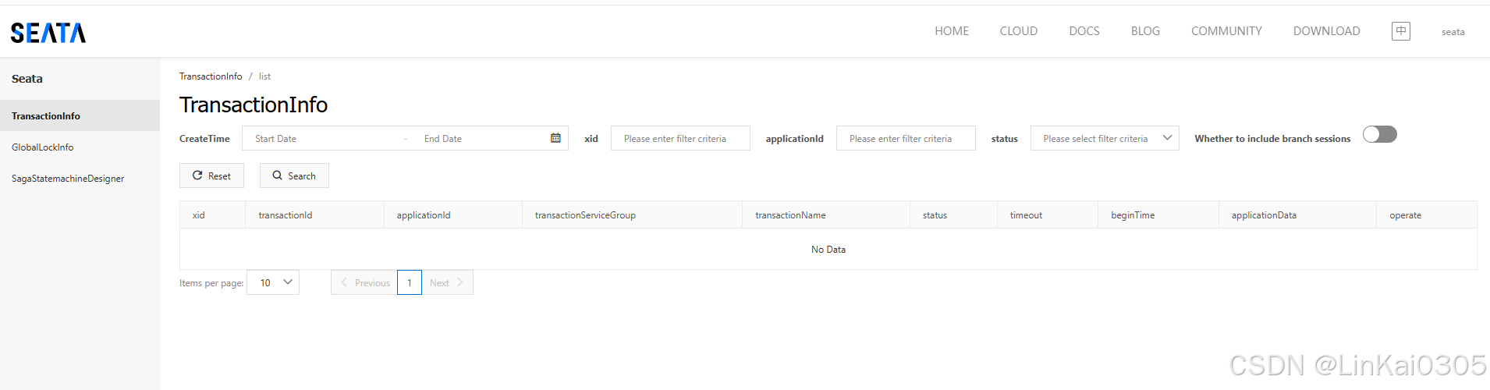Click the applicationId column header
This screenshot has height=390, width=1490.
pyautogui.click(x=452, y=214)
